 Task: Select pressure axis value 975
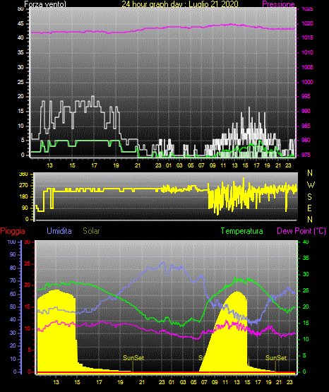306,155
